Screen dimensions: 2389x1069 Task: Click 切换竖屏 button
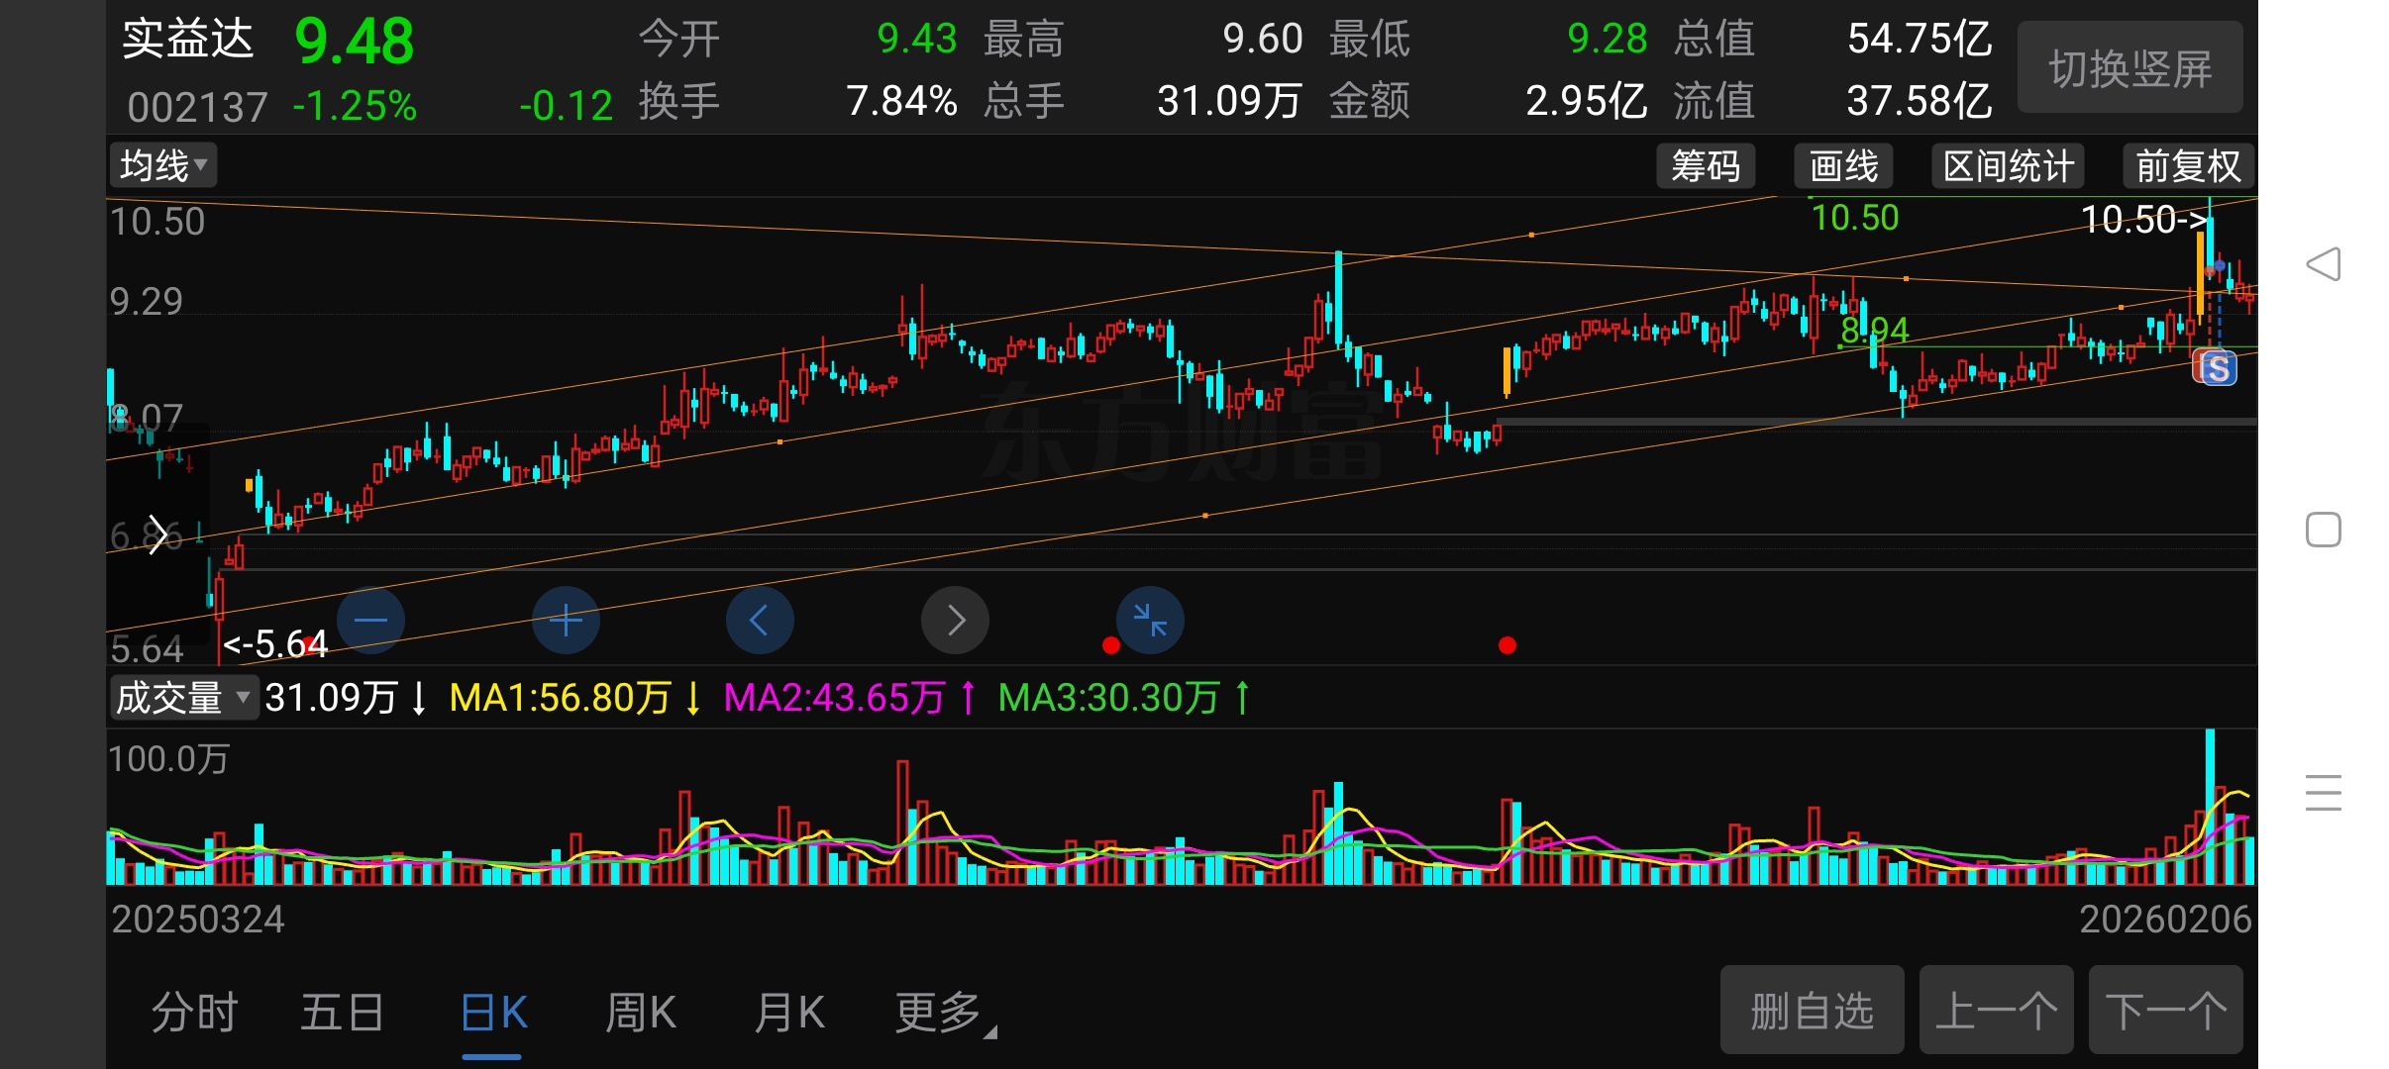[2129, 67]
